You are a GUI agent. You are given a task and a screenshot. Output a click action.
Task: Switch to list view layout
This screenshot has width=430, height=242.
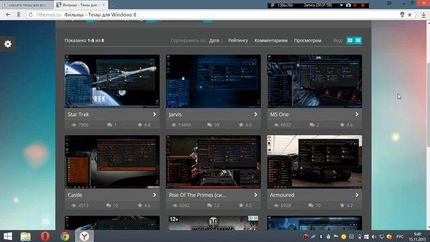pyautogui.click(x=358, y=40)
